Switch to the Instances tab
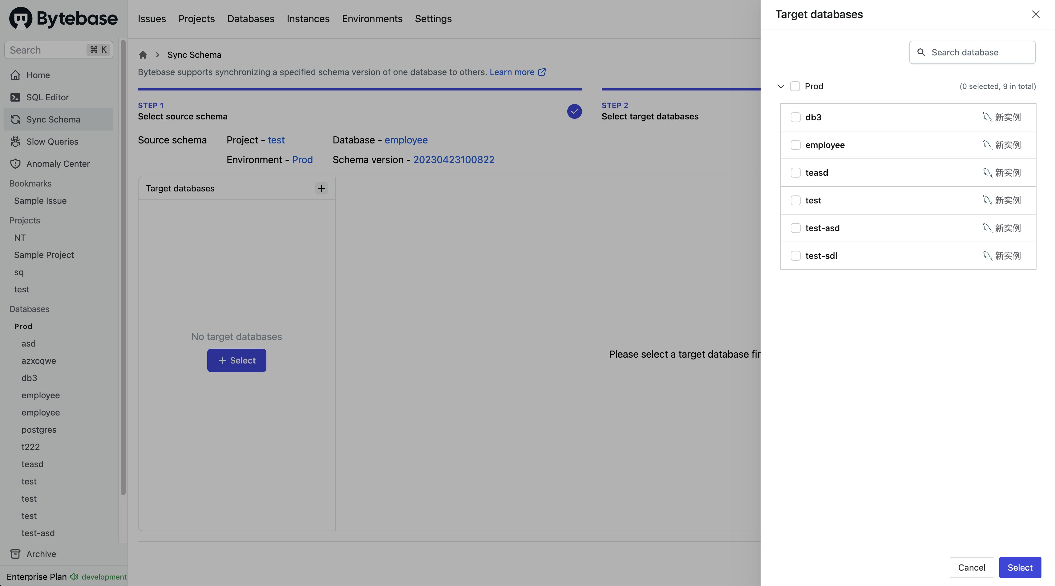Screen dimensions: 1055x586 pos(308,18)
